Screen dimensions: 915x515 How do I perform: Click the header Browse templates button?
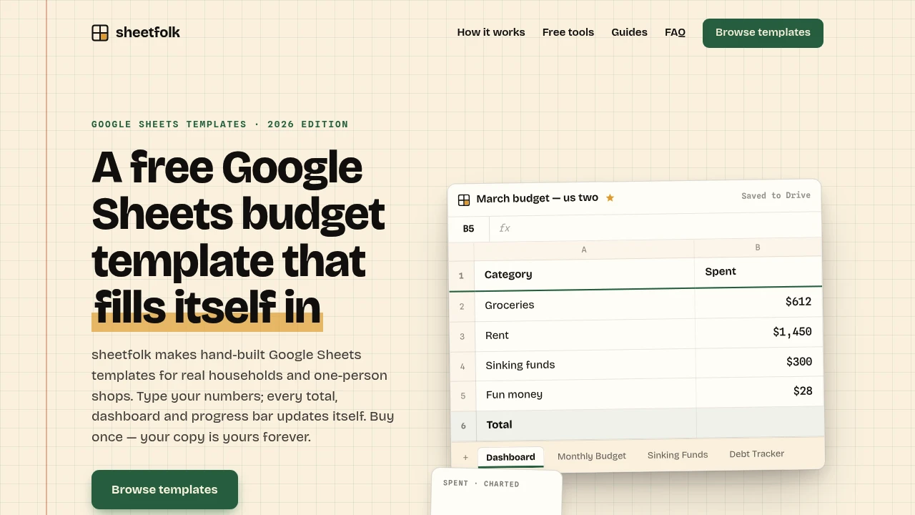(x=763, y=33)
